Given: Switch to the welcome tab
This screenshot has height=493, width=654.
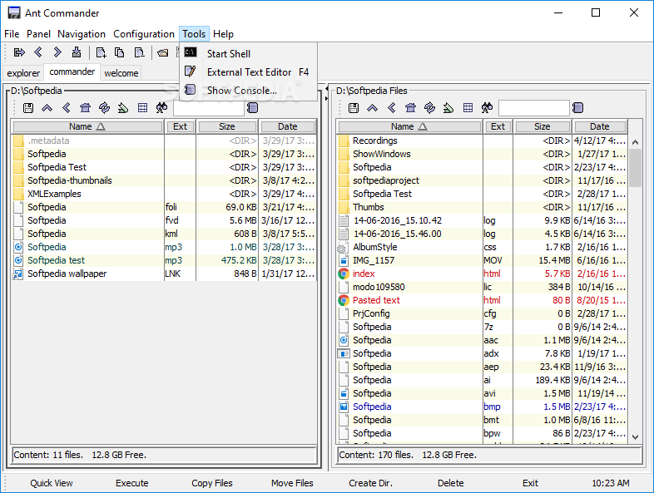Looking at the screenshot, I should coord(121,73).
